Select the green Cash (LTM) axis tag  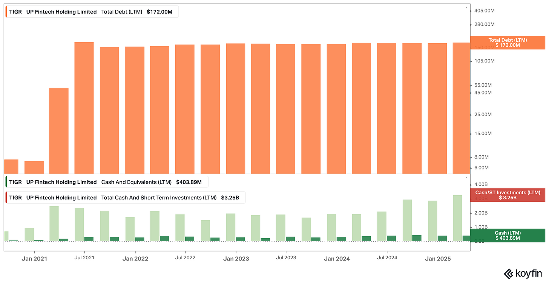pos(508,235)
